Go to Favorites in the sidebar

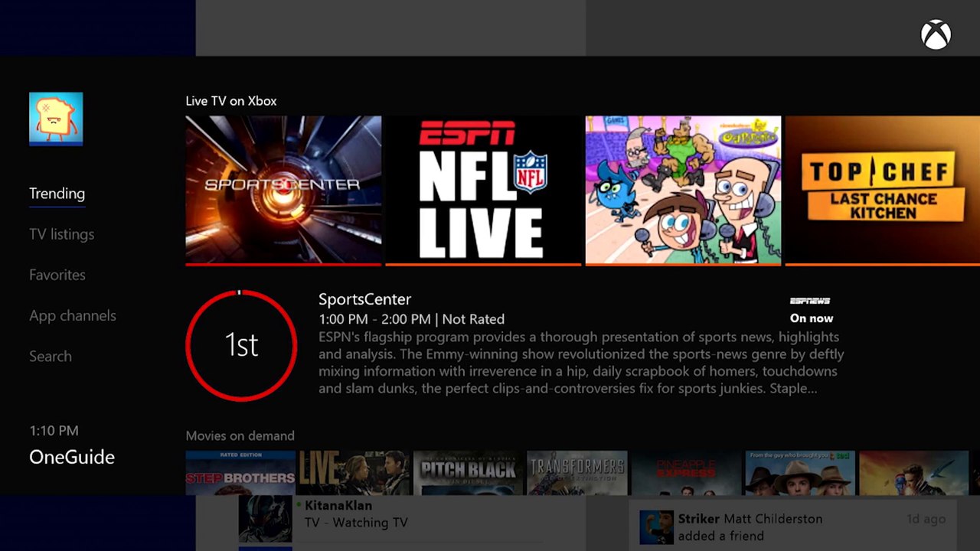57,275
